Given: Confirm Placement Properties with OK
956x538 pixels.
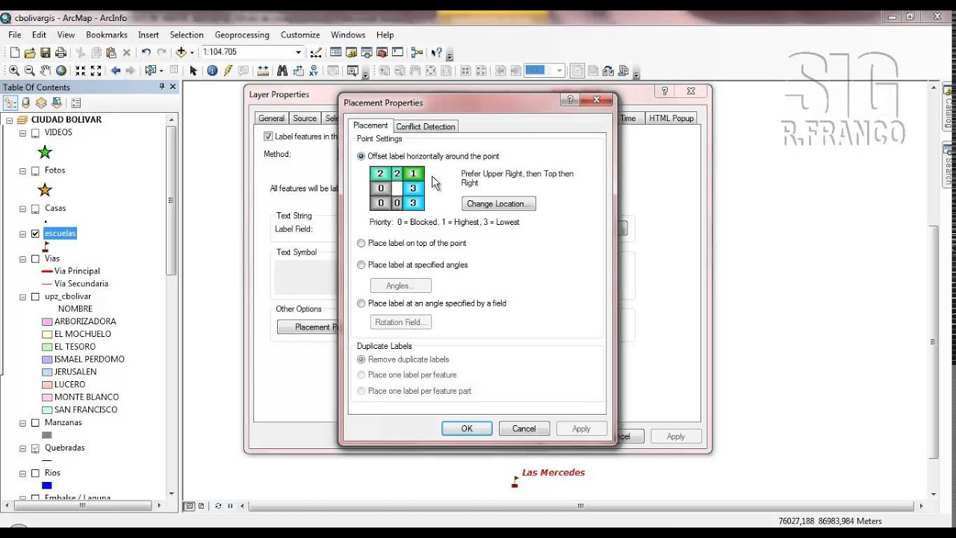Looking at the screenshot, I should click(x=467, y=429).
